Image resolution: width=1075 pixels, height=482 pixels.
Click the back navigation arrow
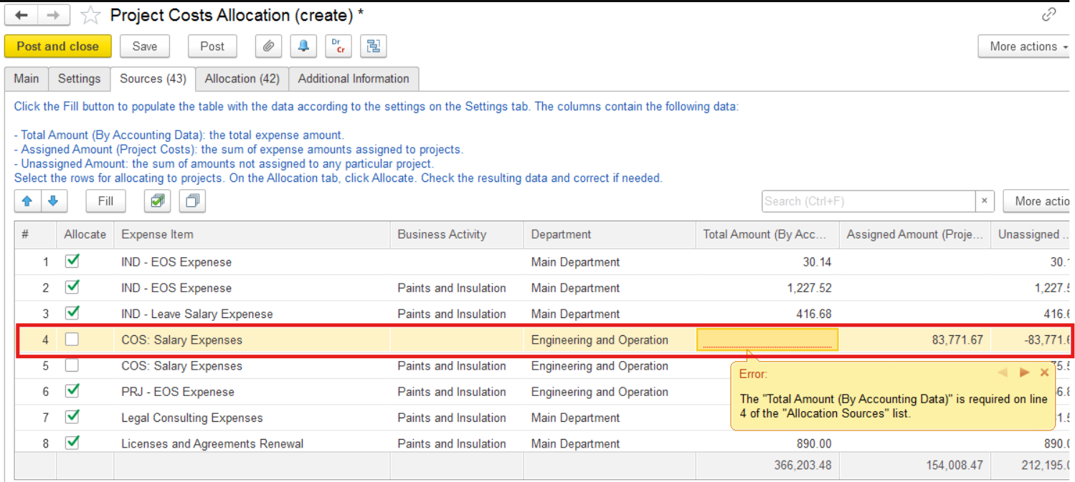[21, 15]
